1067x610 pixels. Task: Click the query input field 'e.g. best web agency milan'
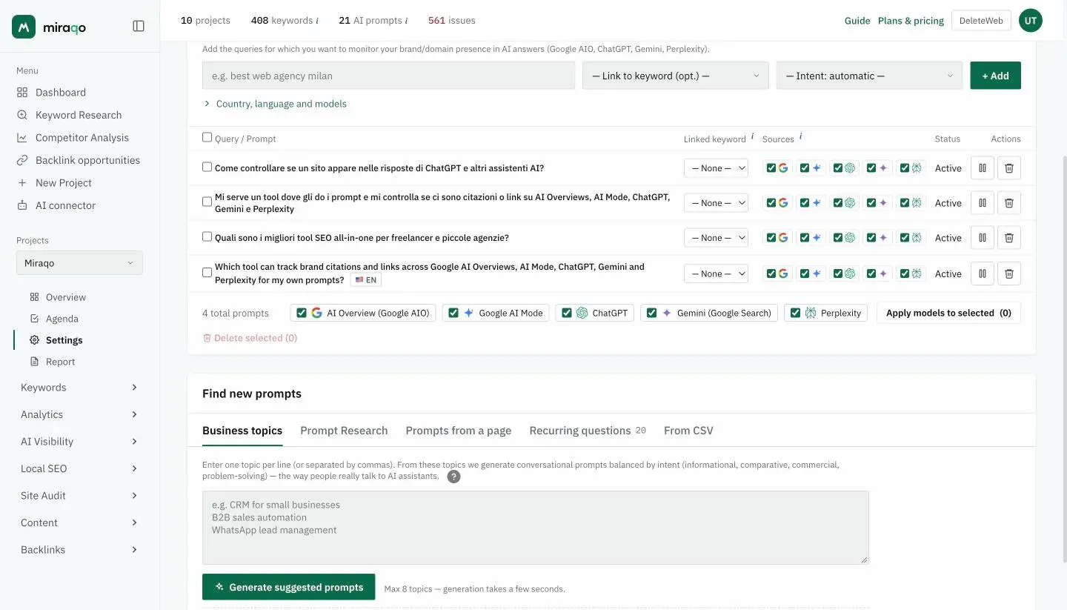pyautogui.click(x=389, y=76)
